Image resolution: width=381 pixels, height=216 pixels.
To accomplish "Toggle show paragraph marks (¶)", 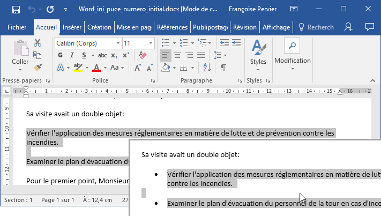I will tap(223, 68).
